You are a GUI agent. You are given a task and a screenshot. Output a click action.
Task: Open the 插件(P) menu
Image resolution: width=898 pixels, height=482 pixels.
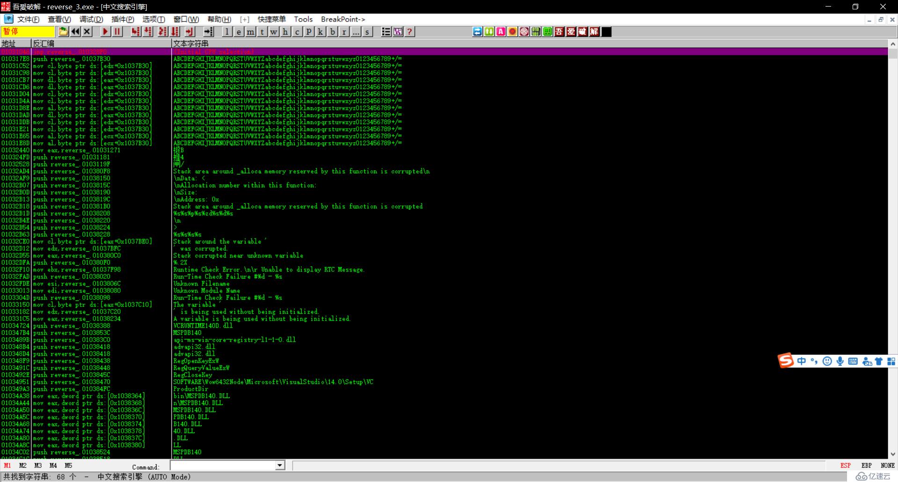point(123,19)
